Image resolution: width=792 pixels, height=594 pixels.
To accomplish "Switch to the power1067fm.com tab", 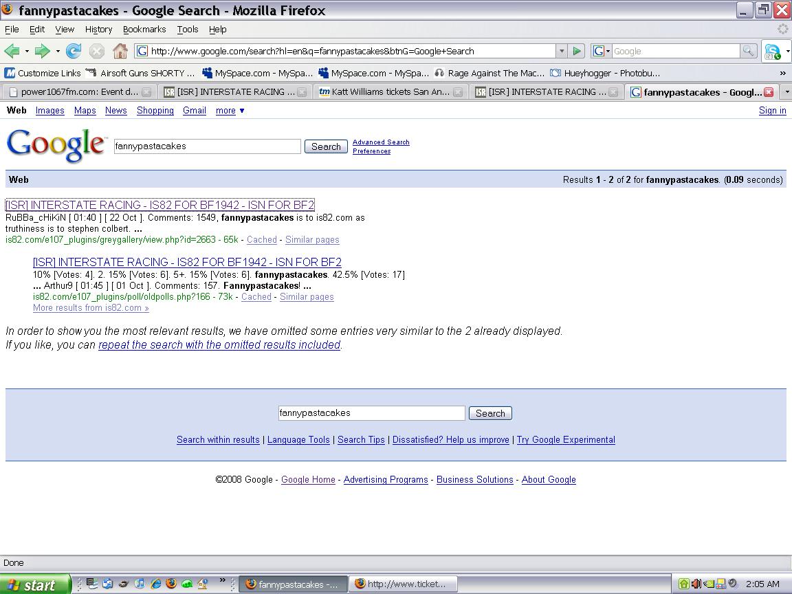I will point(78,92).
